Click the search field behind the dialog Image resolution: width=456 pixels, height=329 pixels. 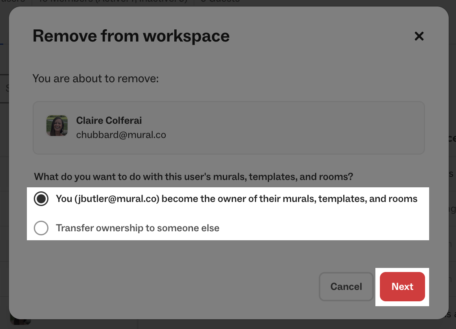[x=5, y=88]
